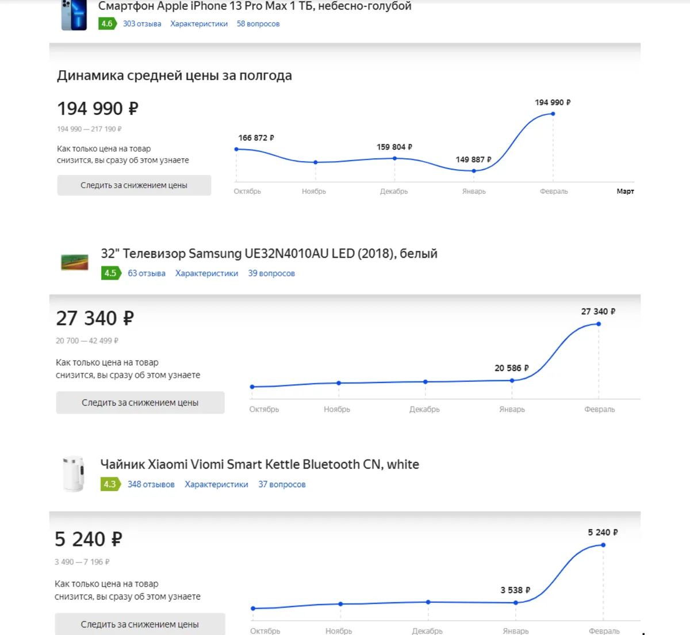690x635 pixels.
Task: Open Характеристики link for Xiaomi kettle
Action: tap(216, 484)
